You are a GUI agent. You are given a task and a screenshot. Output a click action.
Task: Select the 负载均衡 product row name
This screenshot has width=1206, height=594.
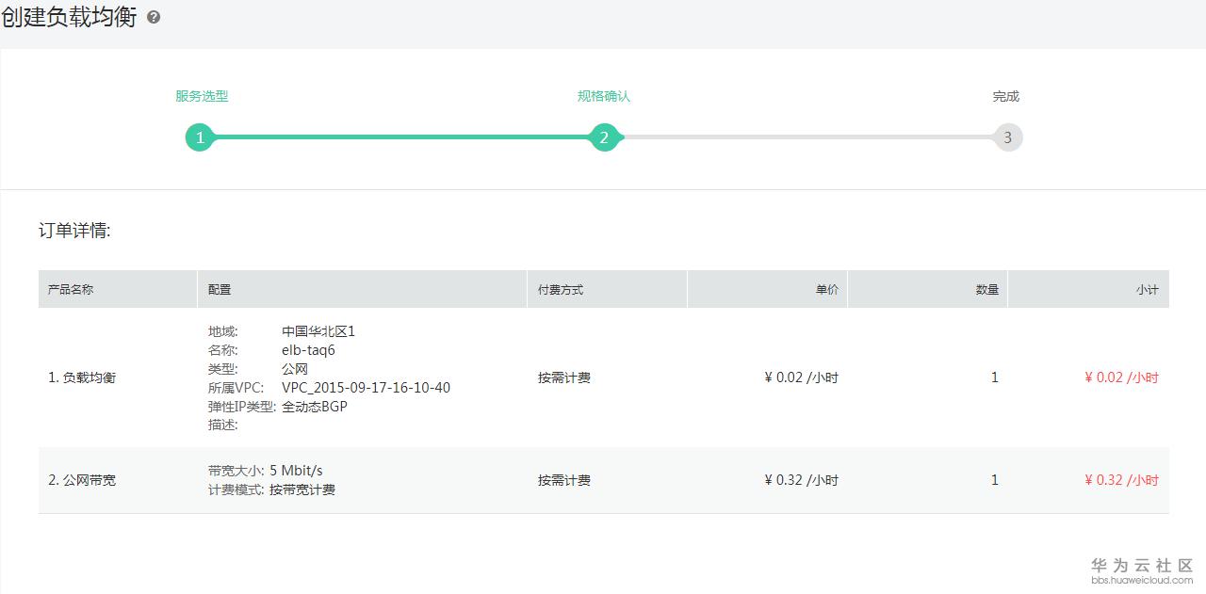point(82,377)
